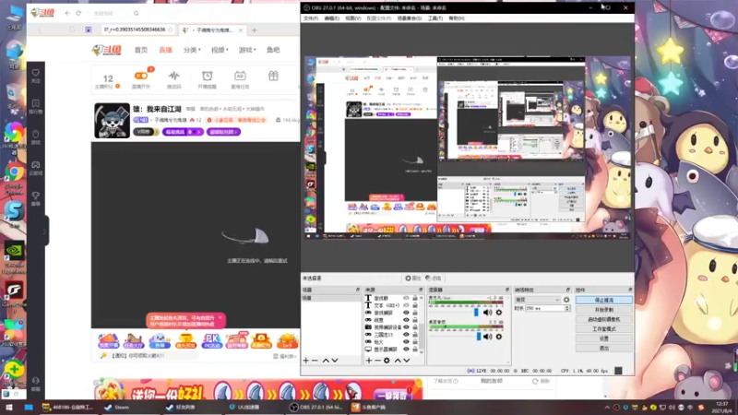Click the 停止推流 button in OBS controls
The image size is (738, 415).
tap(604, 300)
